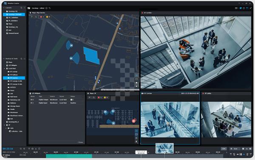Click the yellow warning badge in the 9F map toolbar

coord(105,97)
